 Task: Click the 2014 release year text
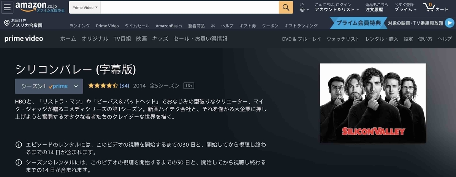point(139,86)
